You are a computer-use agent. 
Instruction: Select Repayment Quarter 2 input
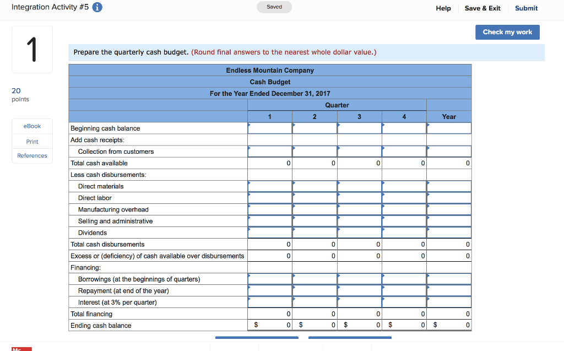coord(314,290)
